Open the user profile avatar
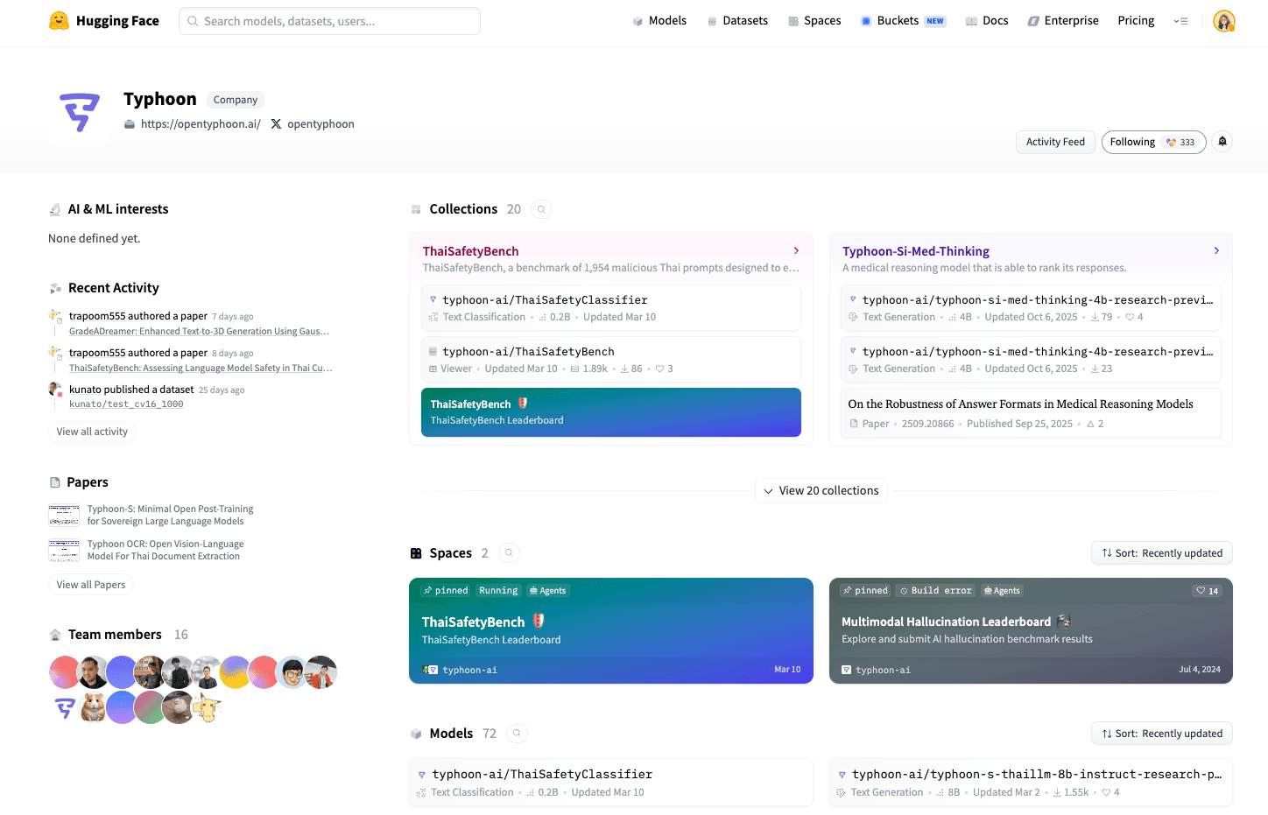 click(x=1224, y=21)
